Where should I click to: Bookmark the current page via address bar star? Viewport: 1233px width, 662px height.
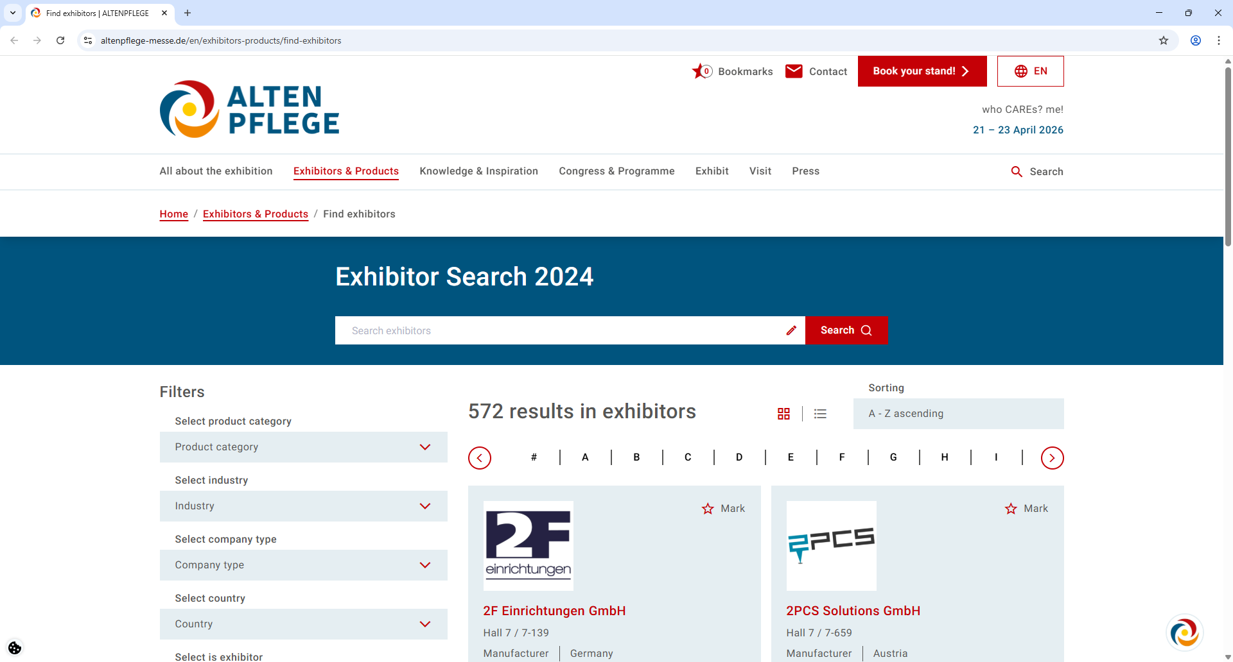coord(1164,40)
